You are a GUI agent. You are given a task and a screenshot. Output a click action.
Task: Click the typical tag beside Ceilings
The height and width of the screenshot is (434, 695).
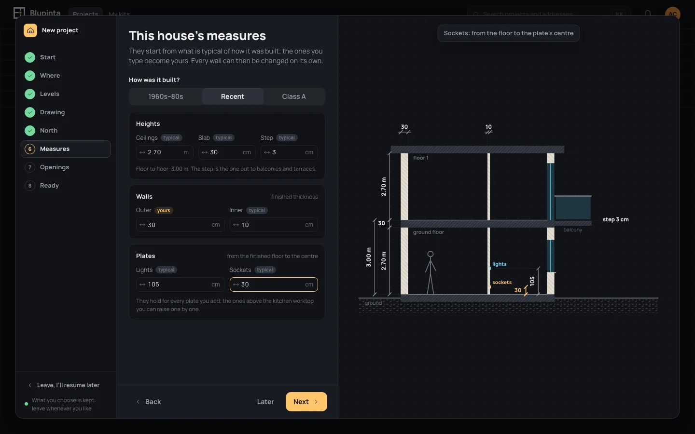pyautogui.click(x=171, y=138)
